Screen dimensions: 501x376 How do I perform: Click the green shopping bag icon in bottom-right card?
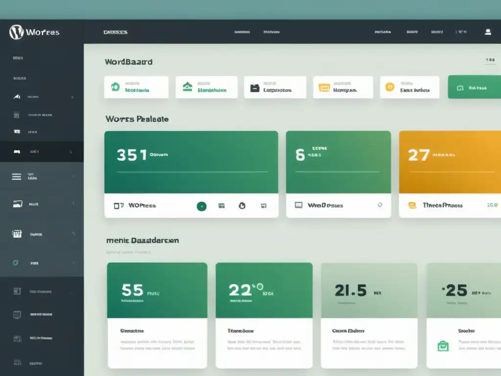point(443,346)
